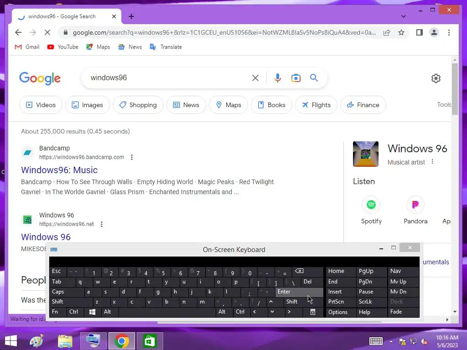Switch to the Maps results filter
The image size is (467, 350).
[x=228, y=105]
